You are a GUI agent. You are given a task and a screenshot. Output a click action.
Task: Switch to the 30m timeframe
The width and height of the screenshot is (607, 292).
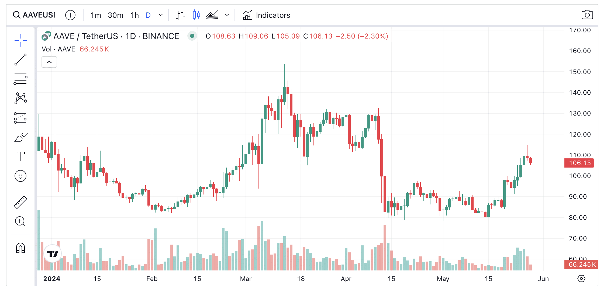tap(116, 15)
